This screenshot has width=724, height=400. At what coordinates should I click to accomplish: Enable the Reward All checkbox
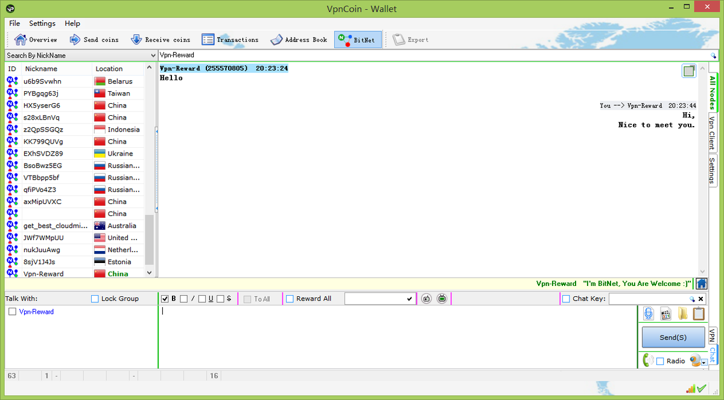(x=290, y=299)
